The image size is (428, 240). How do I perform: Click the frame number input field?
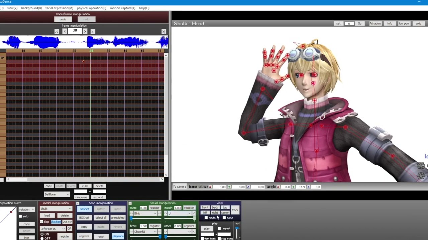click(x=75, y=31)
